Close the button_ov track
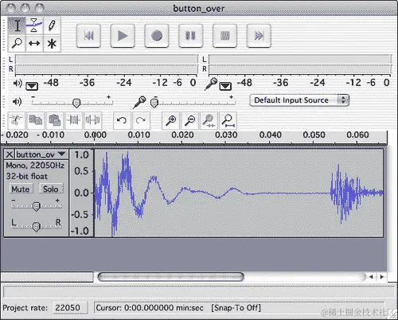398x320 pixels. point(10,154)
